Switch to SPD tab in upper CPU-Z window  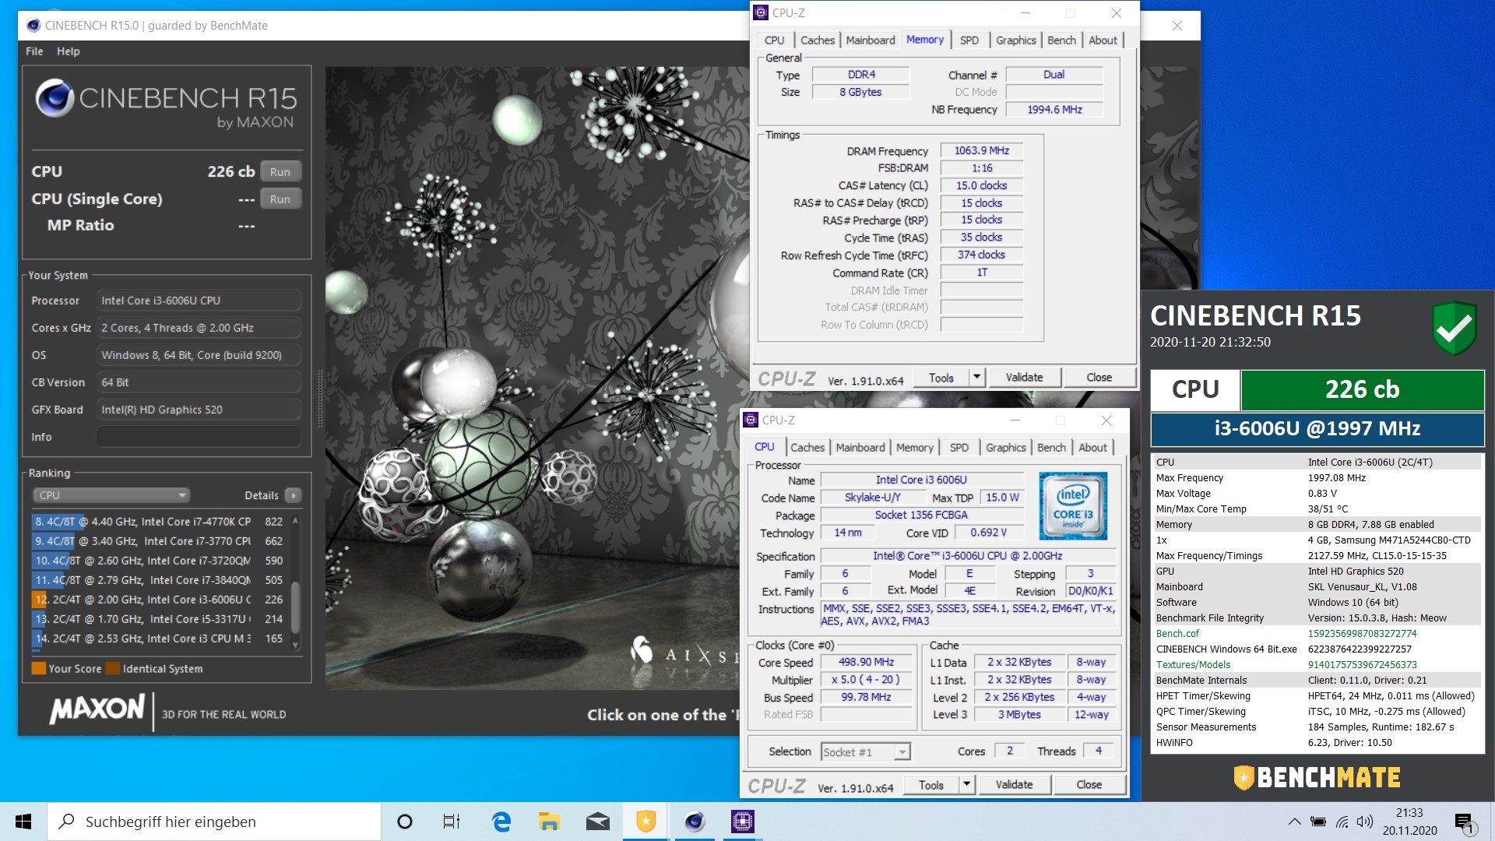tap(969, 40)
